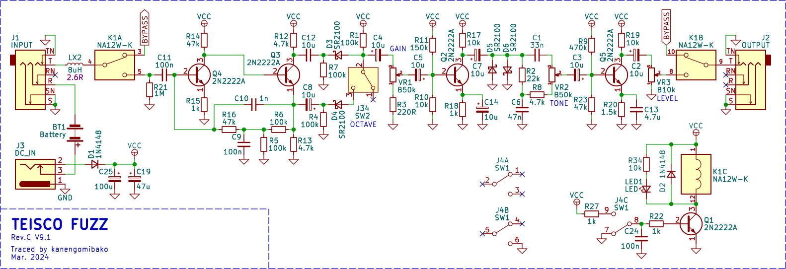Image resolution: width=786 pixels, height=269 pixels.
Task: Click the R16 47k resistor symbol
Action: (229, 130)
